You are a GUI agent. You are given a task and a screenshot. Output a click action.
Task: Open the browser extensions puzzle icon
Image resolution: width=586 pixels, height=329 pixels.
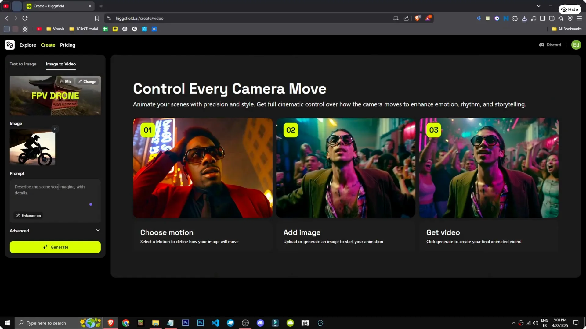515,18
